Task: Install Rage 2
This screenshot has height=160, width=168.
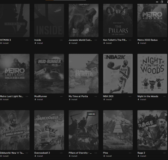Action: tap(142, 156)
